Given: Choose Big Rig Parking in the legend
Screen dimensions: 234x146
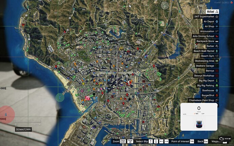Looking at the screenshot, I should 208,85.
